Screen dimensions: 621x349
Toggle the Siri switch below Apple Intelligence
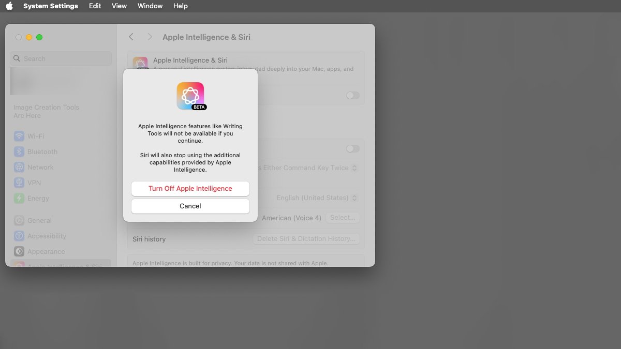(x=352, y=148)
